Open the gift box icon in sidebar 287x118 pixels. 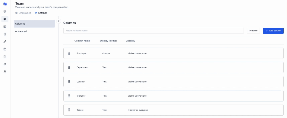[5, 49]
